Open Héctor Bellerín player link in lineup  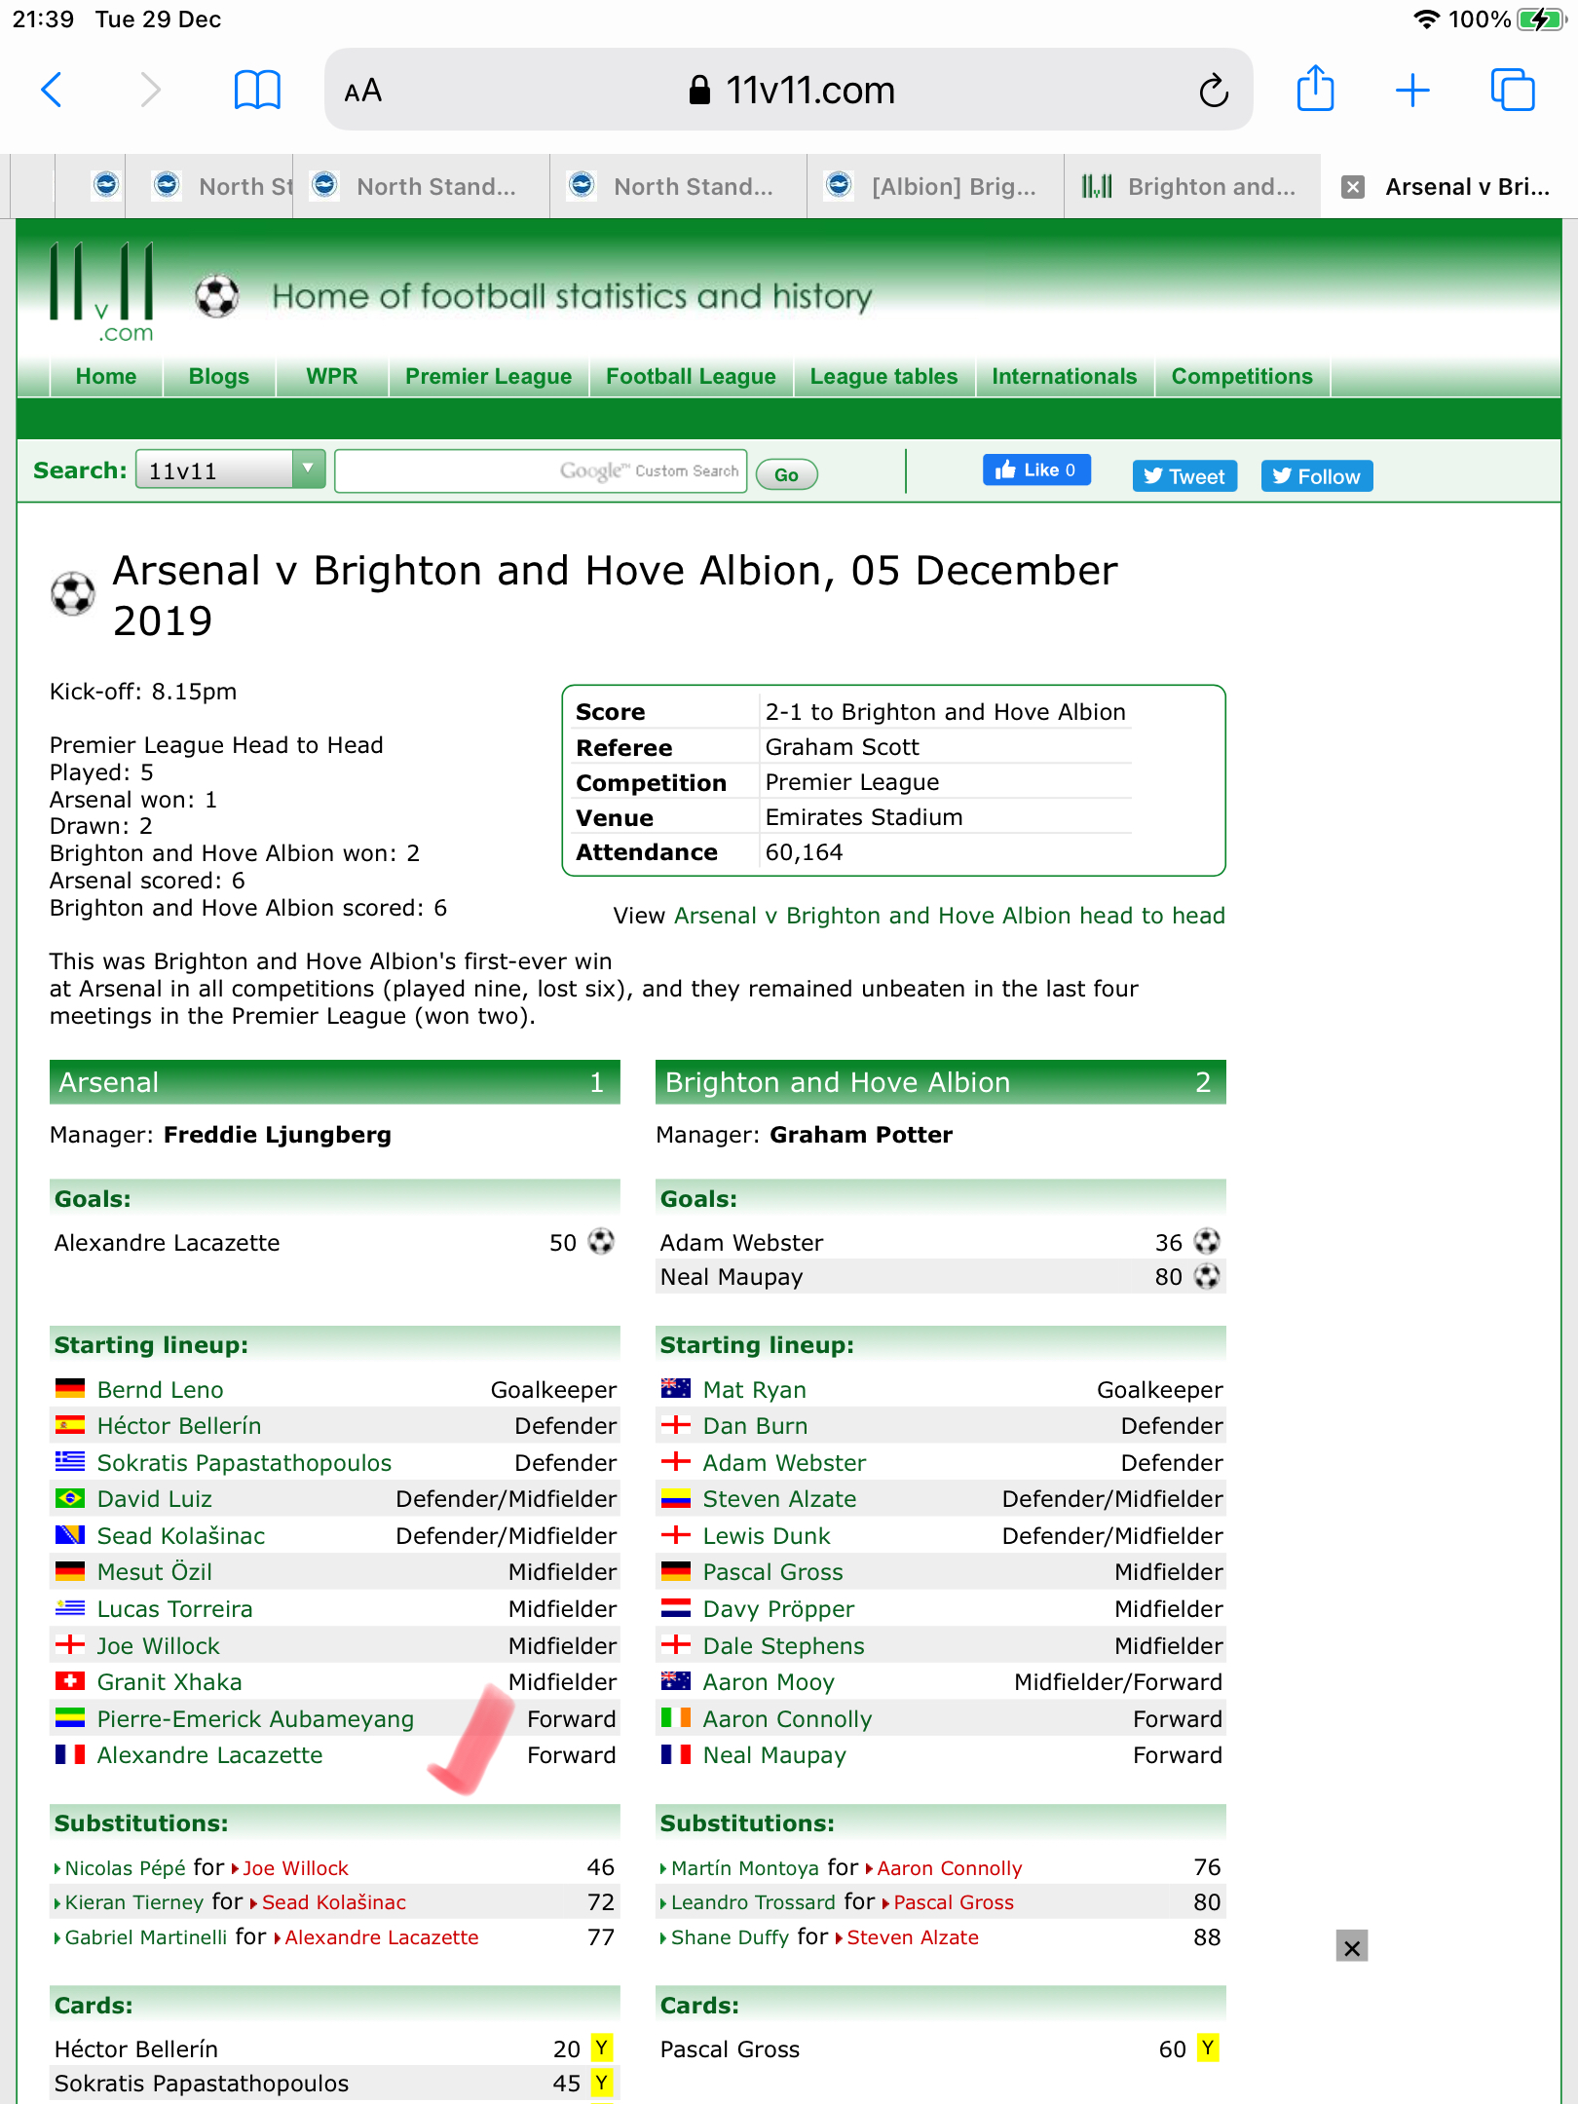[x=179, y=1426]
